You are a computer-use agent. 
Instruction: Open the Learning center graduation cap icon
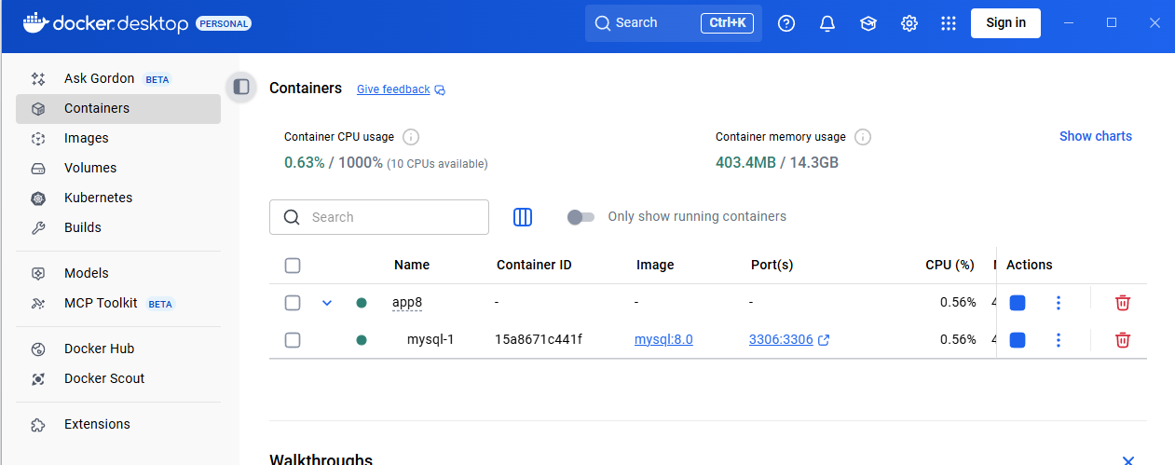tap(868, 23)
